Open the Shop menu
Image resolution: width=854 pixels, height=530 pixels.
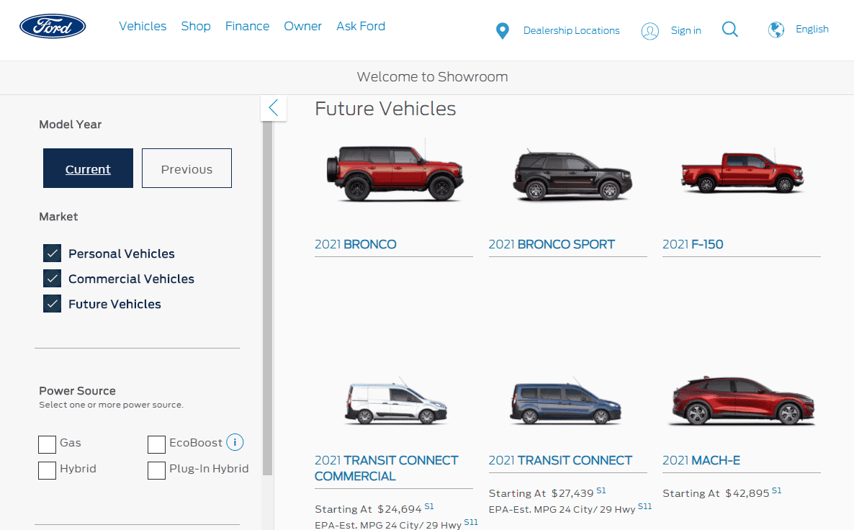point(196,26)
